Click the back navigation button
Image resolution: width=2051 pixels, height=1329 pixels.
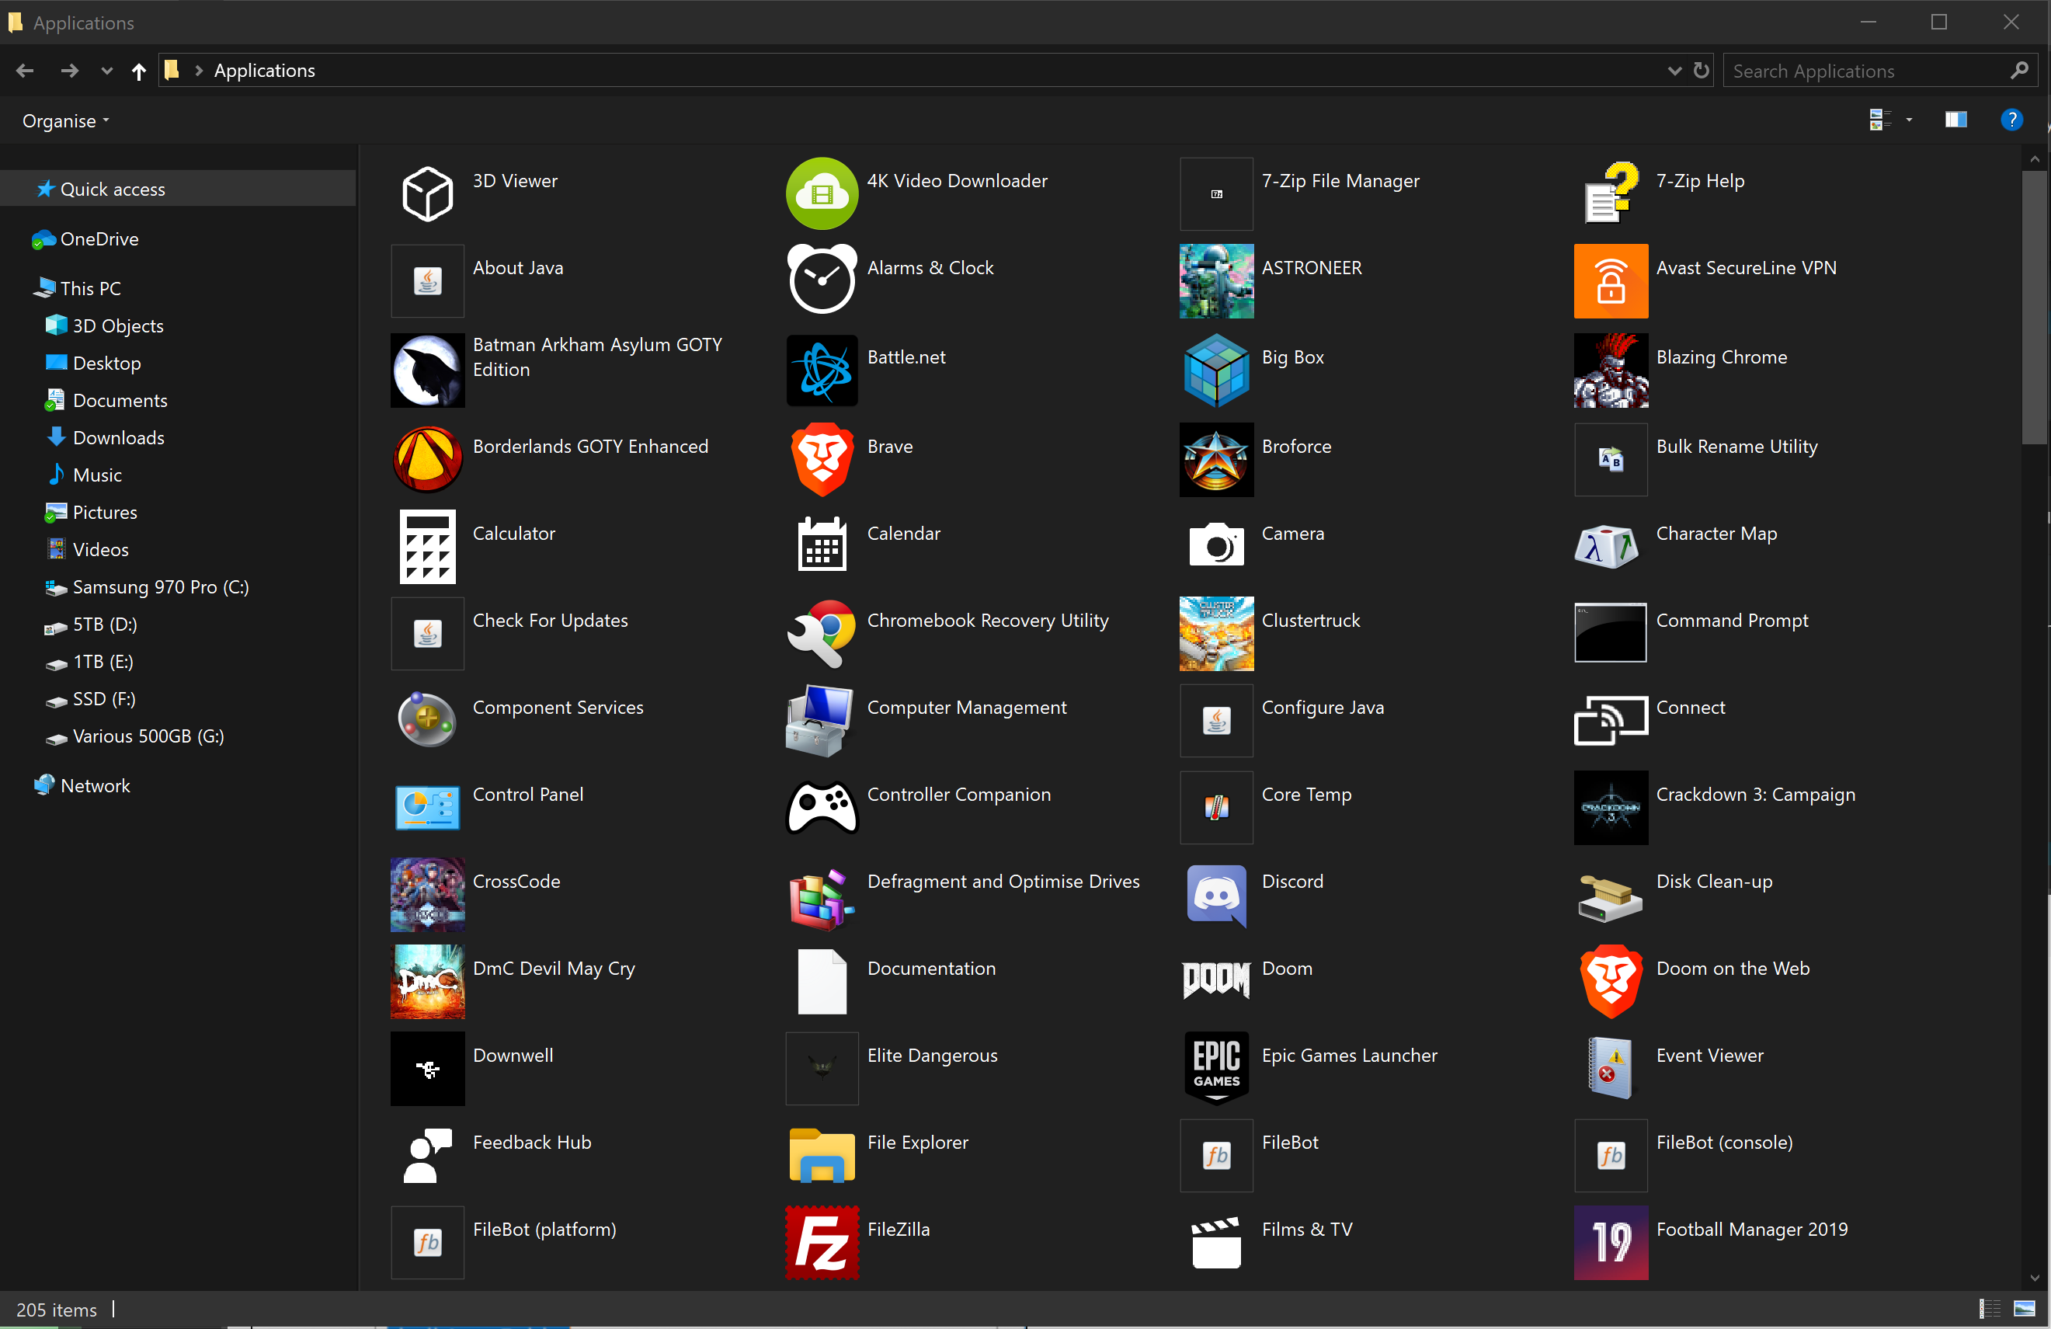(x=29, y=70)
